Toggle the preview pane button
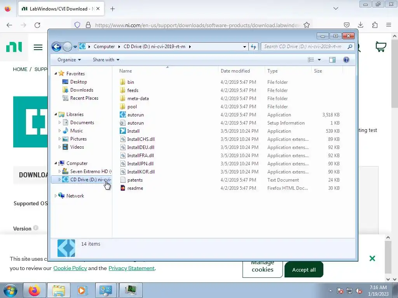The width and height of the screenshot is (398, 298). tap(332, 60)
